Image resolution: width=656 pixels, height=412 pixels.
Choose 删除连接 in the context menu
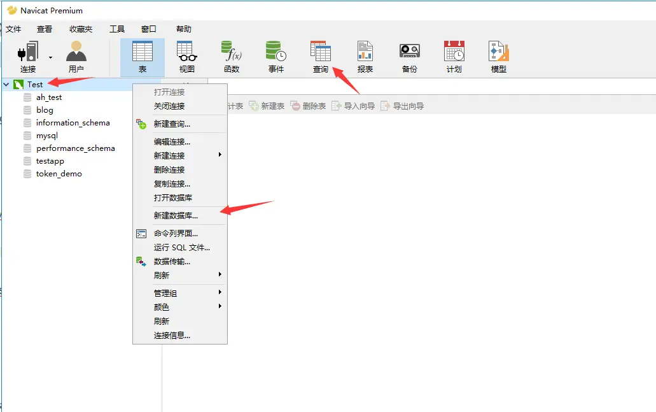point(180,169)
